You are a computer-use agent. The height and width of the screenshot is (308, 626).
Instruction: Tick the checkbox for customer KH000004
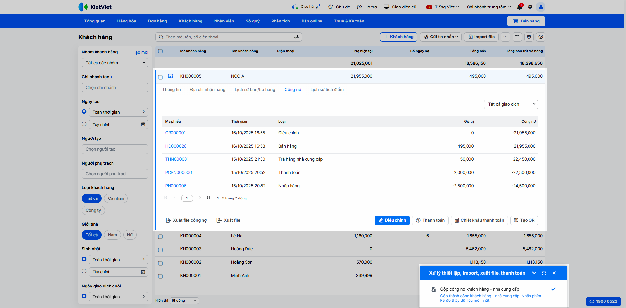point(160,236)
